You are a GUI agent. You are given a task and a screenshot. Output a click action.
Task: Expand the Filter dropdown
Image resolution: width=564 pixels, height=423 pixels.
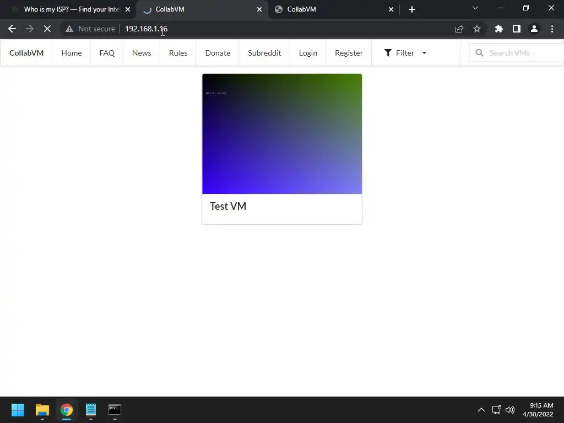coord(405,53)
